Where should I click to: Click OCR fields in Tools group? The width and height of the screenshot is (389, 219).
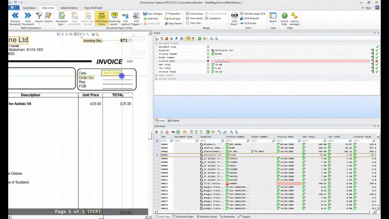(248, 23)
